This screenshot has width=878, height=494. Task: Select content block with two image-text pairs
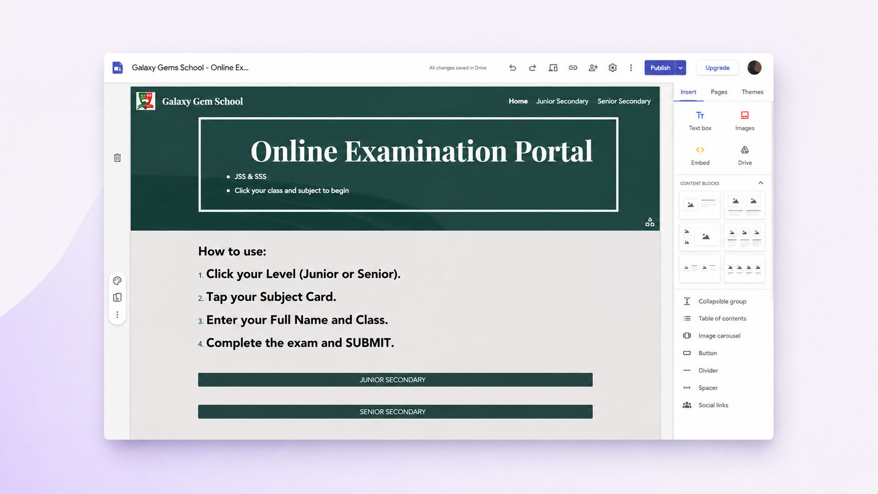pos(700,268)
